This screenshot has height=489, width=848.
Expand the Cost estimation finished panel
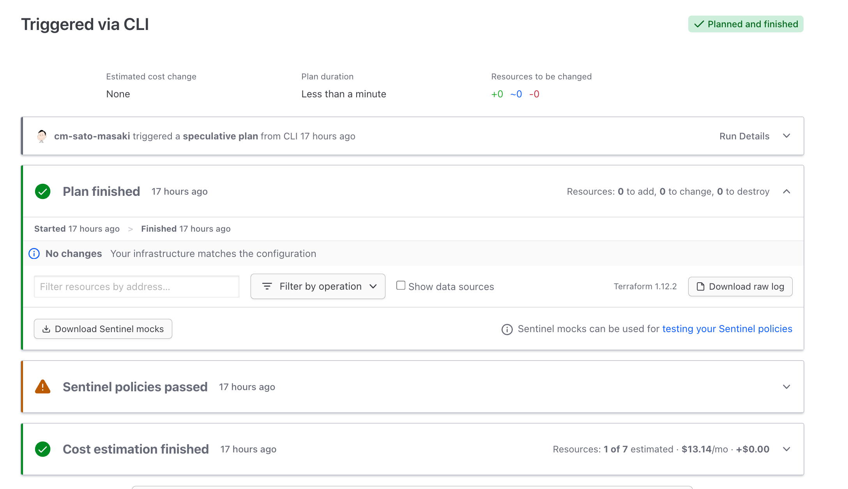pyautogui.click(x=786, y=449)
